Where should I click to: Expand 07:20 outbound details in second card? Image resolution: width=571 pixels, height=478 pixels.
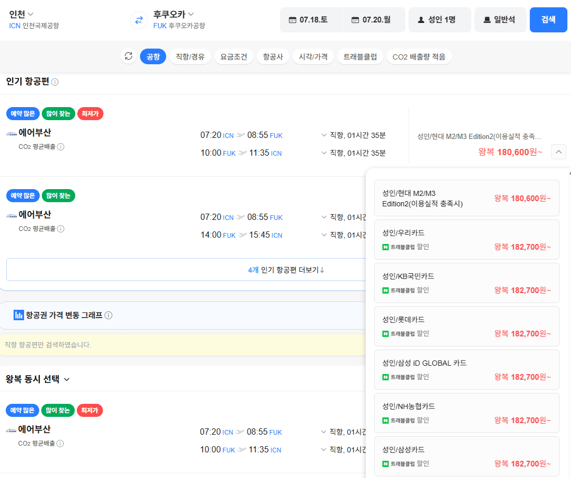[x=324, y=217]
